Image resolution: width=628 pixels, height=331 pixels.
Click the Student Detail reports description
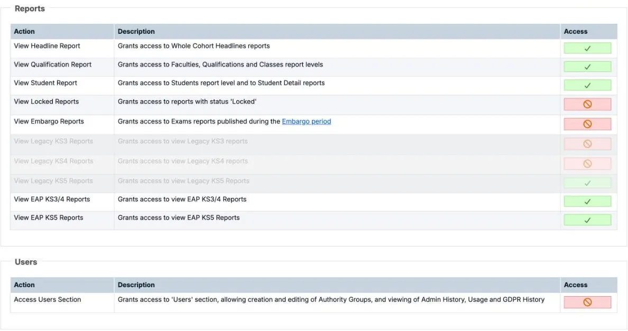pos(221,83)
